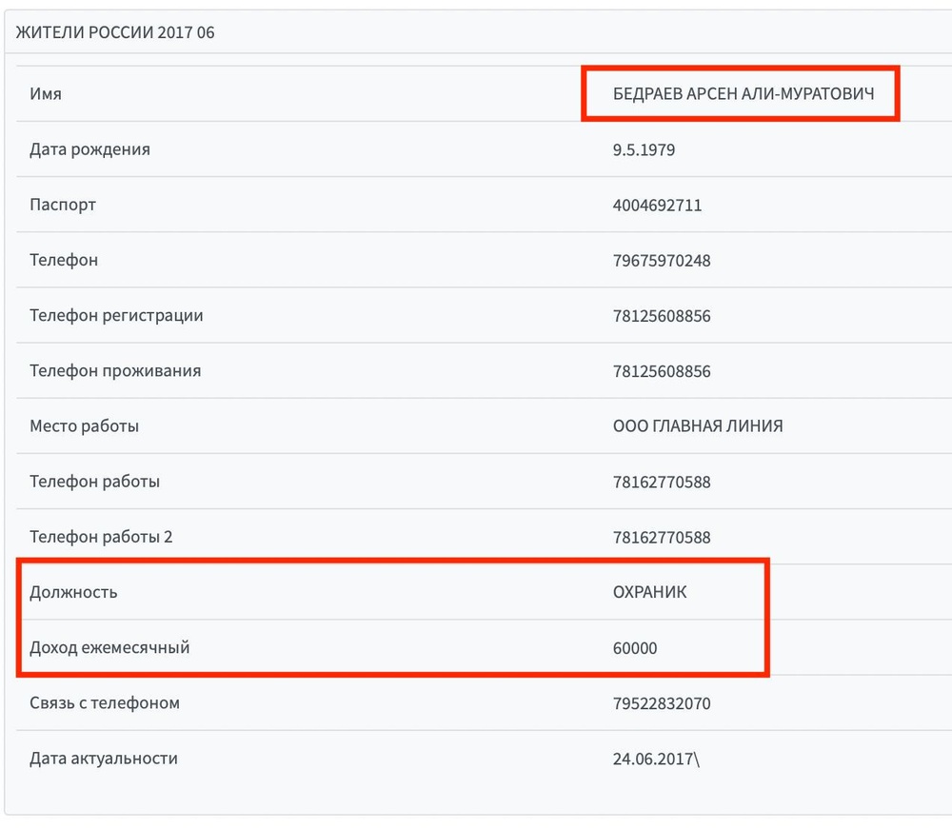
Task: Select the number beside Телефон регистрации
Action: tap(662, 316)
